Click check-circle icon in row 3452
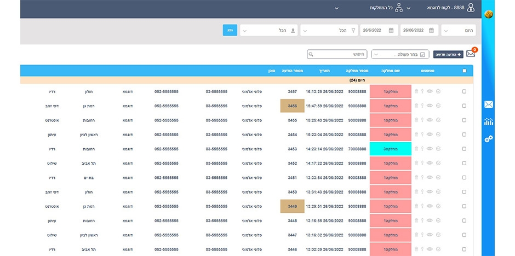The height and width of the screenshot is (256, 515). pos(438,163)
